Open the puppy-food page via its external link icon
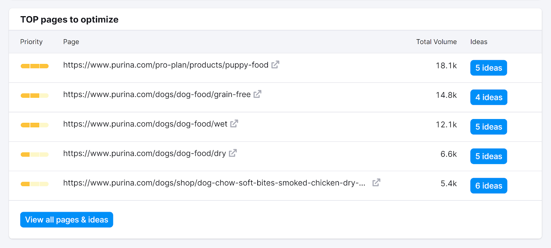 [275, 65]
